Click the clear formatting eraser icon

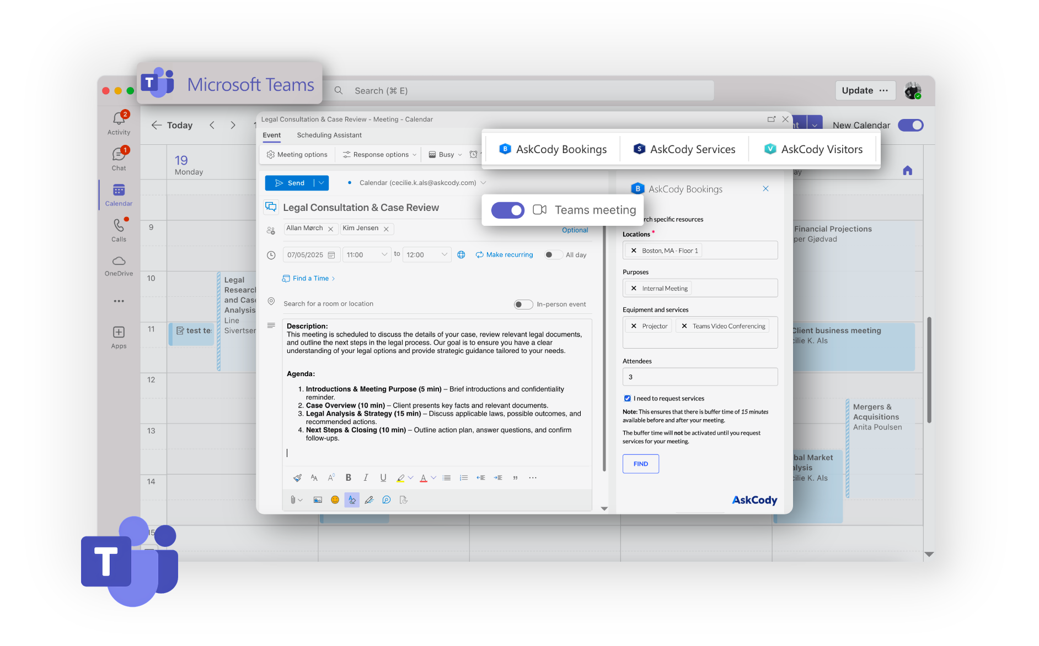352,500
